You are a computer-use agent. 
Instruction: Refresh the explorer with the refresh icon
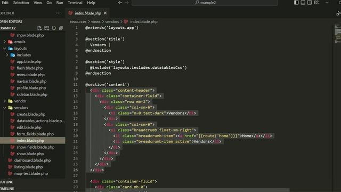54,28
